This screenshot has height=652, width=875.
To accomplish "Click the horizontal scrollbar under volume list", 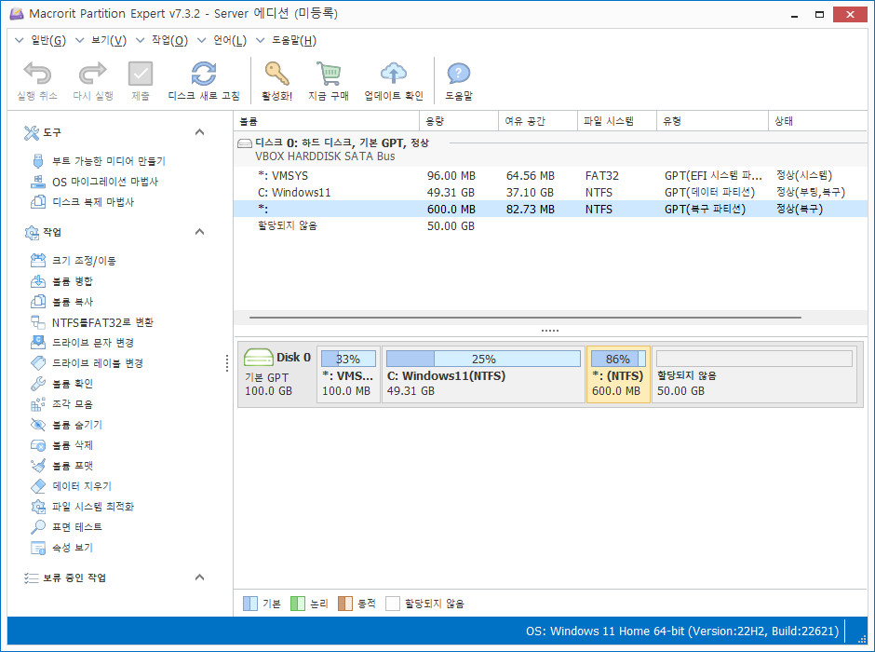I will 525,317.
